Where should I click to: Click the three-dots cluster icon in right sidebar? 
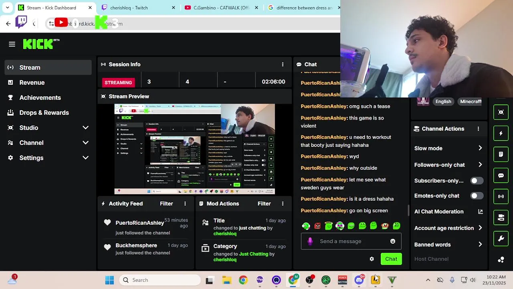(501, 260)
